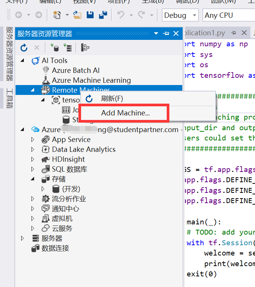Viewport: 255px width, 287px height.
Task: Collapse the Remote Machines node
Action: 33,90
